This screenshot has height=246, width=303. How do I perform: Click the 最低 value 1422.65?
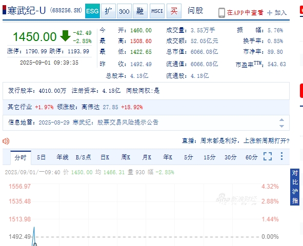[x=141, y=52]
